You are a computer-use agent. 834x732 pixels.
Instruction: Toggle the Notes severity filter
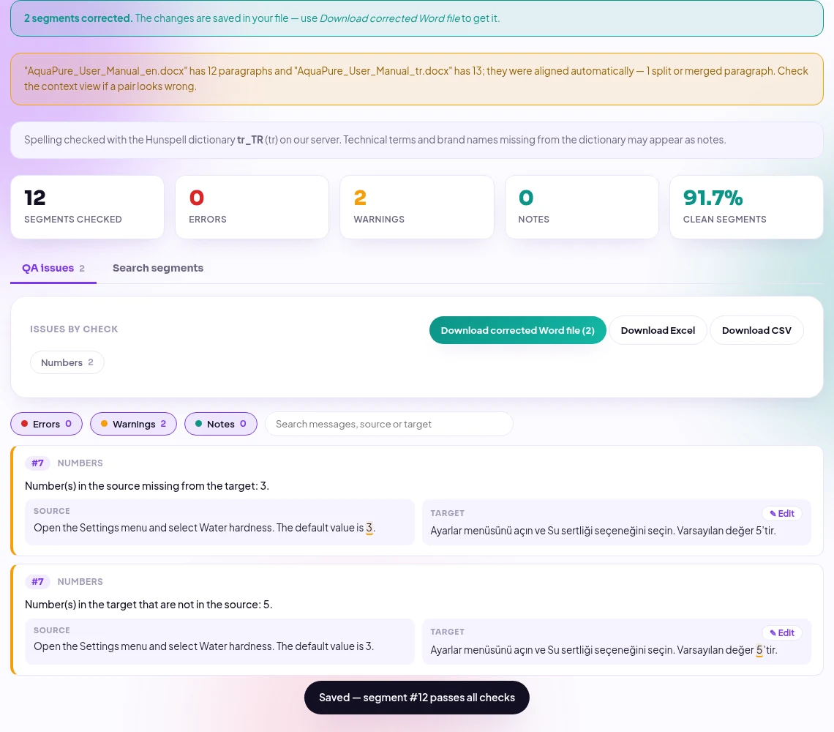coord(221,424)
